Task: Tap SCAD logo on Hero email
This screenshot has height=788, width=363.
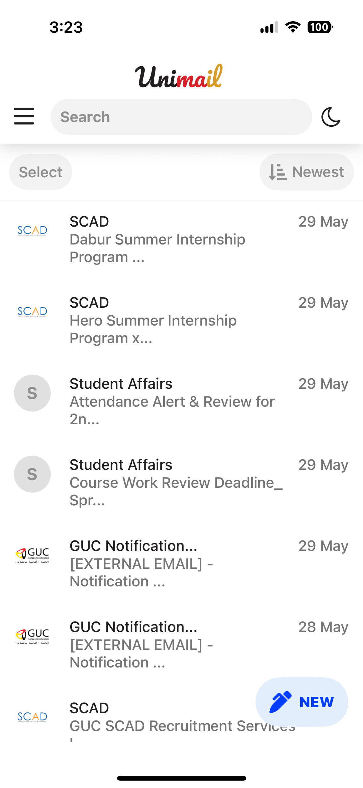Action: pyautogui.click(x=32, y=312)
